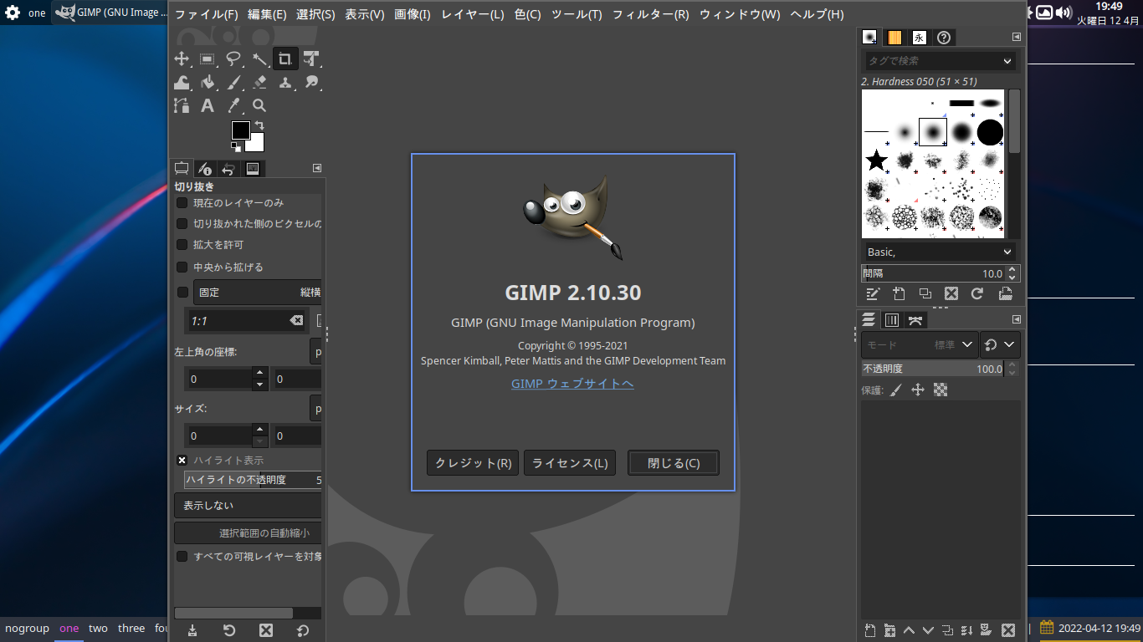Enable 拡大を許可 checkbox
Image resolution: width=1143 pixels, height=642 pixels.
(x=182, y=245)
